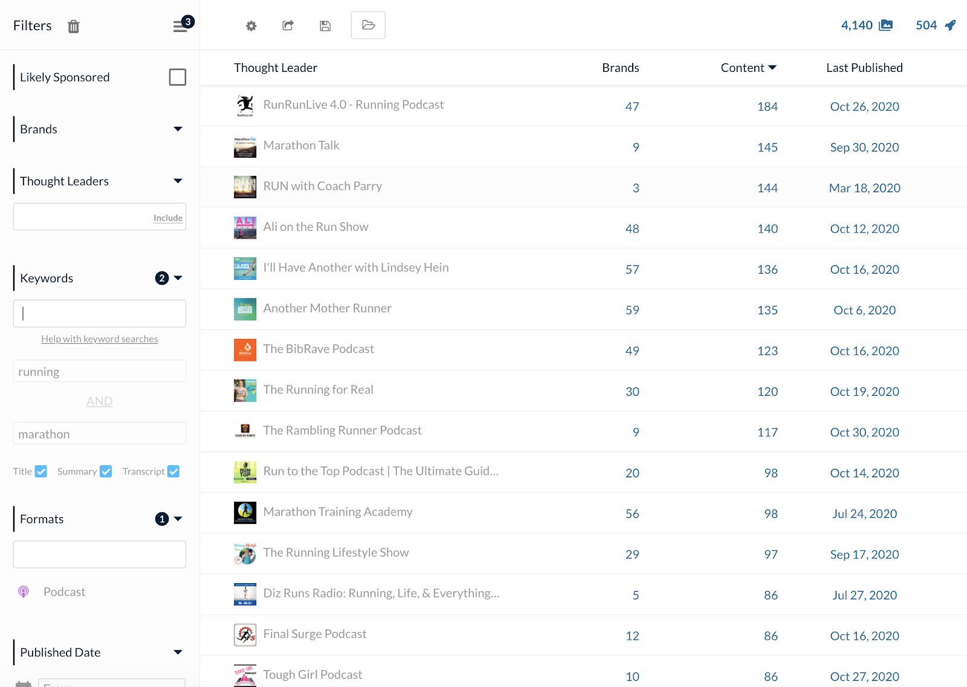Focus the Formats search field
Screen dimensions: 967x687
coord(100,554)
